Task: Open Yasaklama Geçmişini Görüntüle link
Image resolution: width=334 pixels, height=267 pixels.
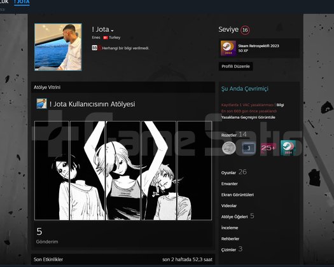Action: tap(248, 118)
